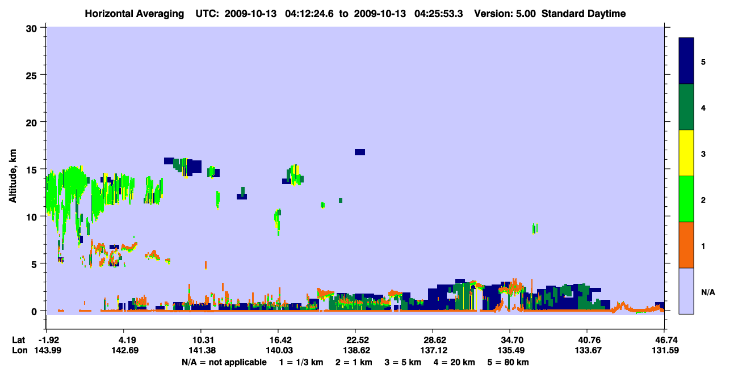The width and height of the screenshot is (738, 378).
Task: Click the y-axis tick label 25
Action: (x=33, y=75)
